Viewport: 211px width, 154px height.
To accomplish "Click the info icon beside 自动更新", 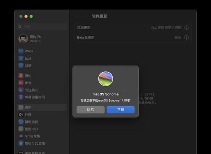I will pyautogui.click(x=186, y=28).
